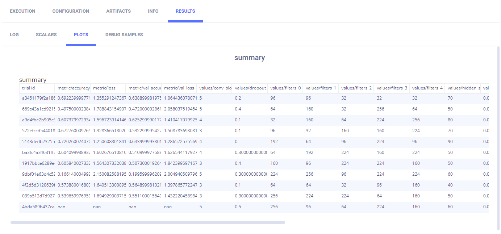Viewport: 501px width, 234px height.
Task: Open the Log sub-tab
Action: click(x=14, y=35)
